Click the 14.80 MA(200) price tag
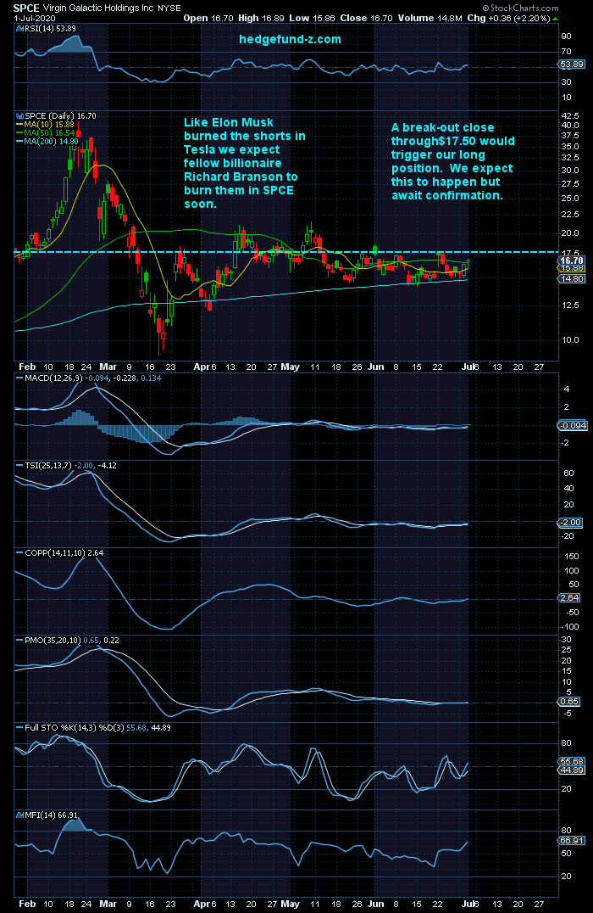Image resolution: width=593 pixels, height=913 pixels. pos(572,279)
